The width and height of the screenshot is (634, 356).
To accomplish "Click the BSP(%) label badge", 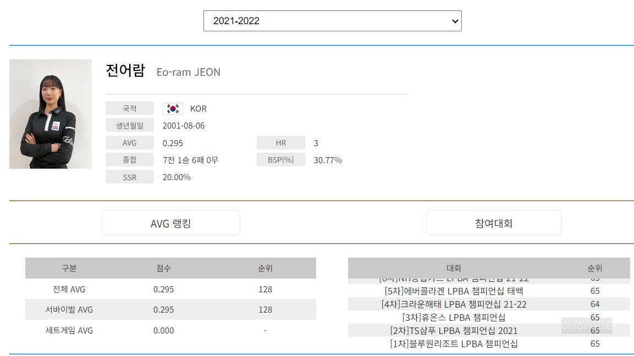I will [x=280, y=159].
